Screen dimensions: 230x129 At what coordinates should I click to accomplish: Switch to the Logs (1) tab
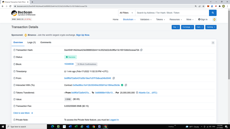pos(31,42)
